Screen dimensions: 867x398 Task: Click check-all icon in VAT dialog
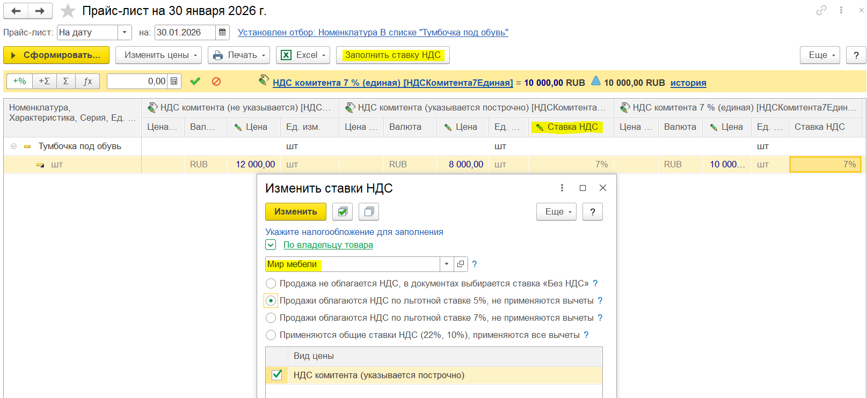[343, 212]
